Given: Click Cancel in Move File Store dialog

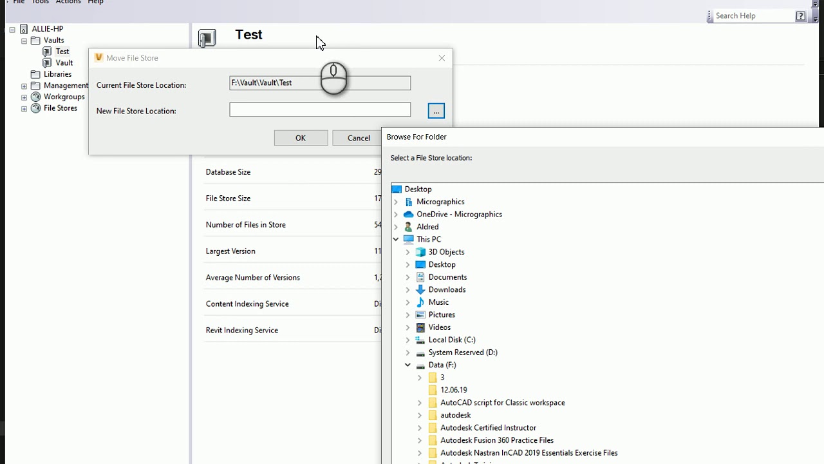Looking at the screenshot, I should [x=357, y=138].
